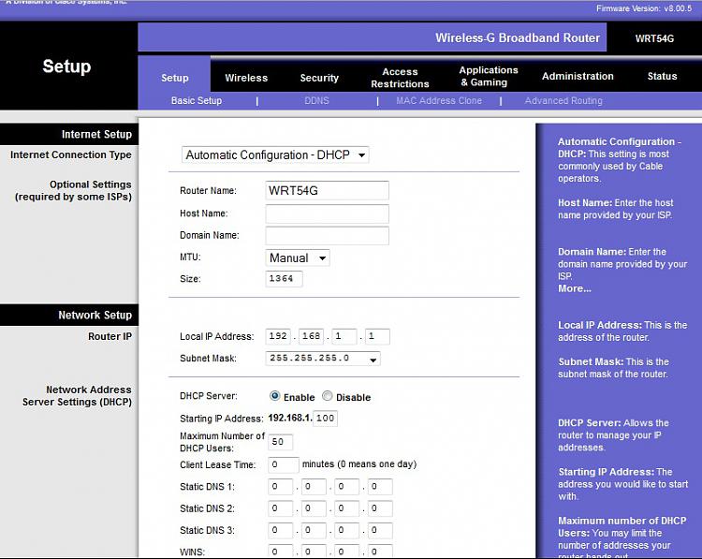Click Static DNS 1 first octet
The image size is (702, 559).
(x=280, y=487)
